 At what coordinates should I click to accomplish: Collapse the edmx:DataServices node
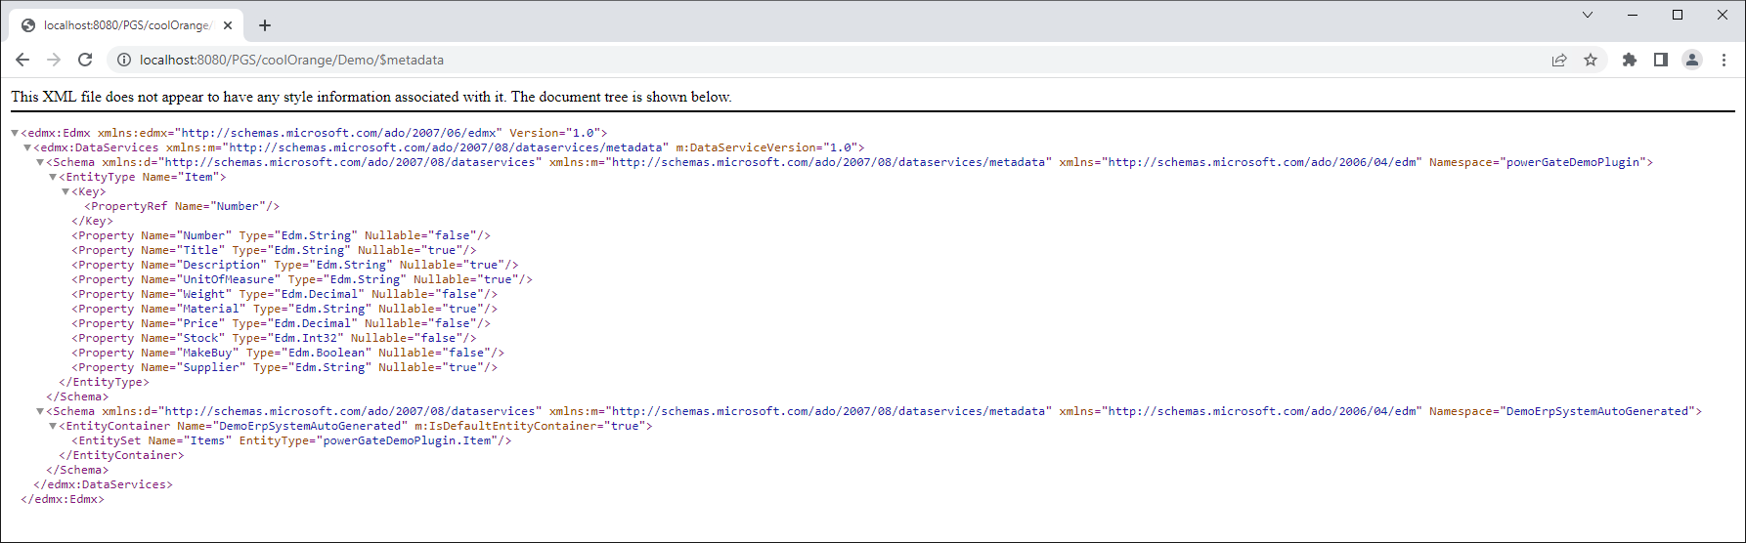[x=27, y=147]
